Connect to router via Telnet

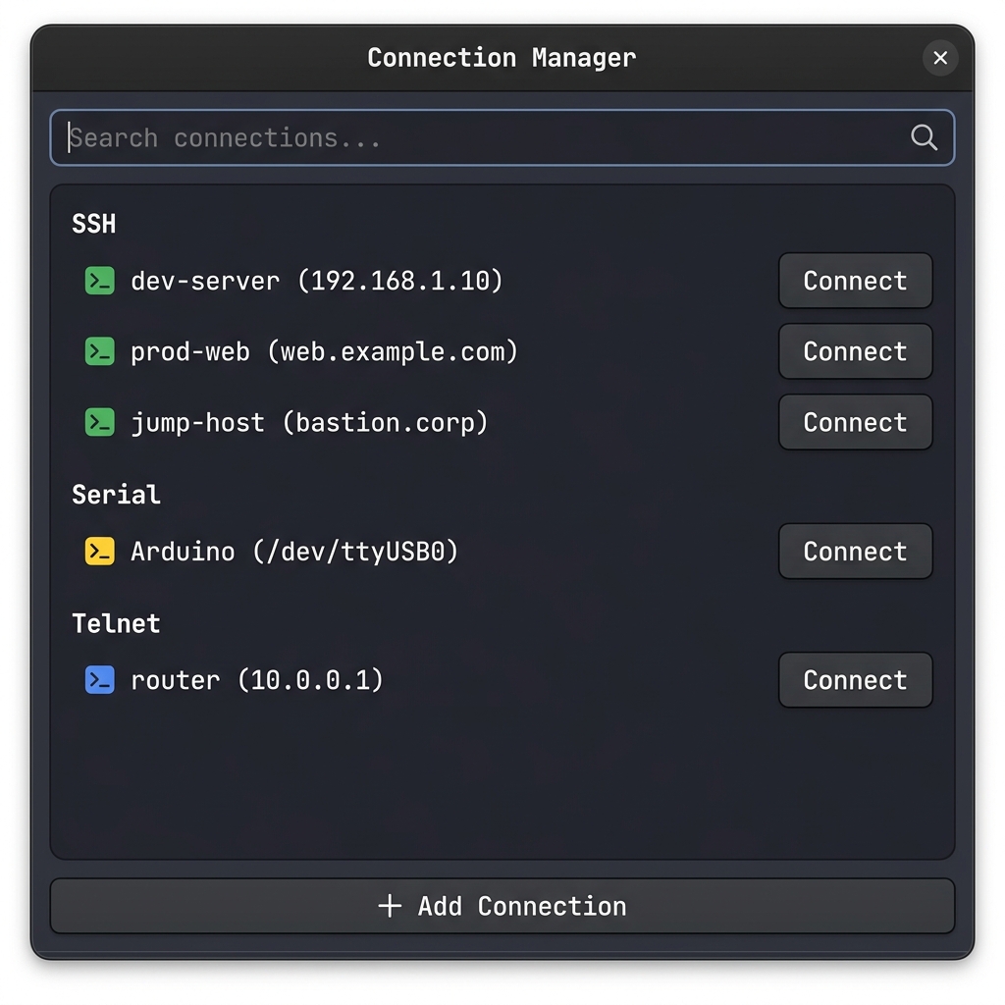click(855, 680)
